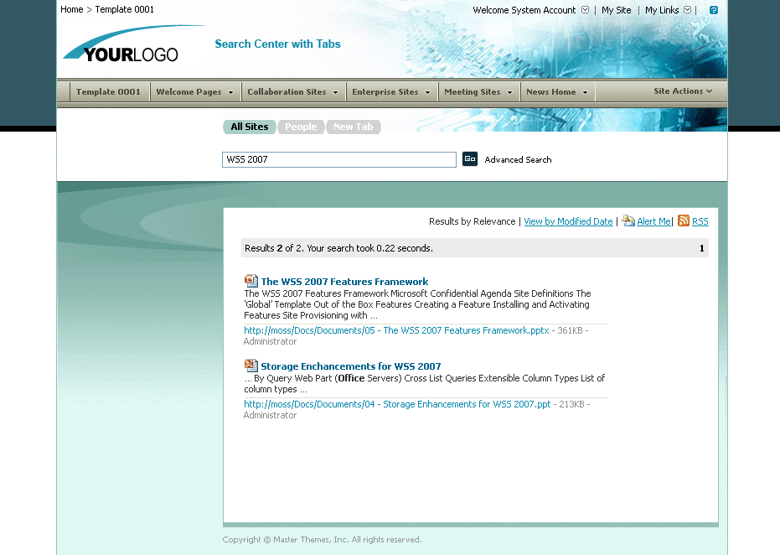The height and width of the screenshot is (555, 780).
Task: Switch to the People search tab
Action: [300, 126]
